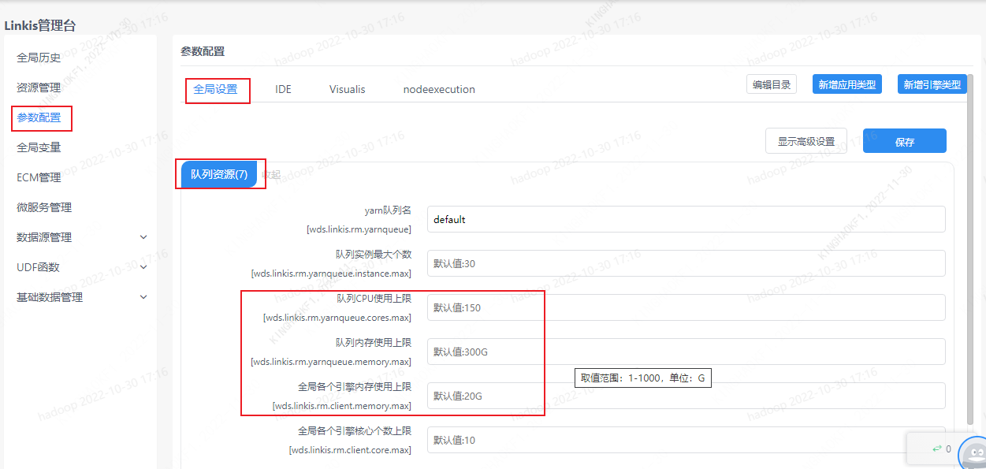
Task: Click 新增引擎类型 button
Action: 932,84
